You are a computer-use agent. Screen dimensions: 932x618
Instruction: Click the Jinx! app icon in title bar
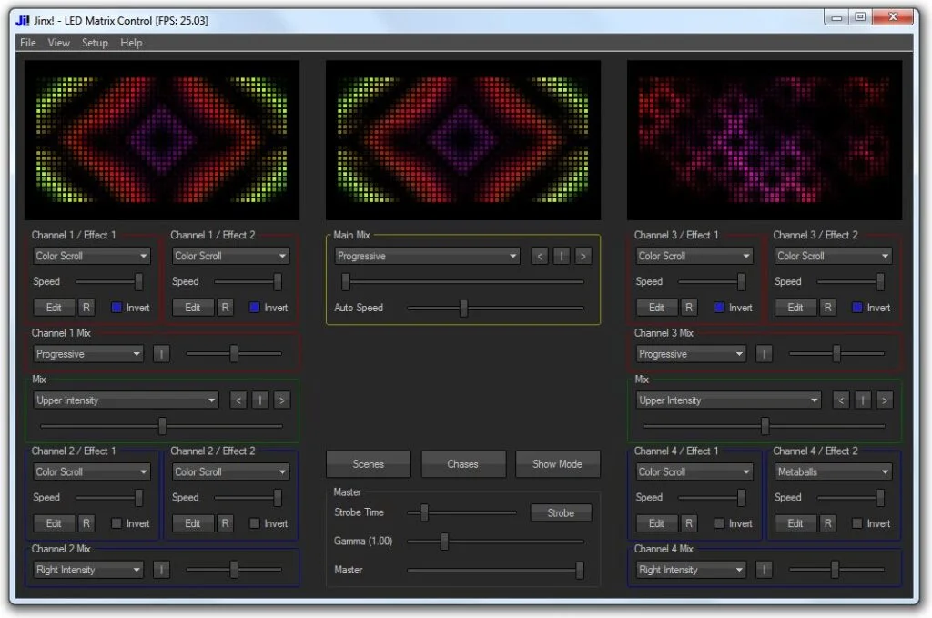(x=23, y=21)
